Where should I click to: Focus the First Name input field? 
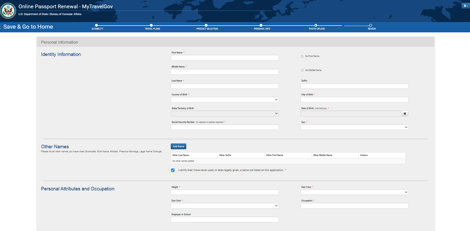pyautogui.click(x=225, y=58)
